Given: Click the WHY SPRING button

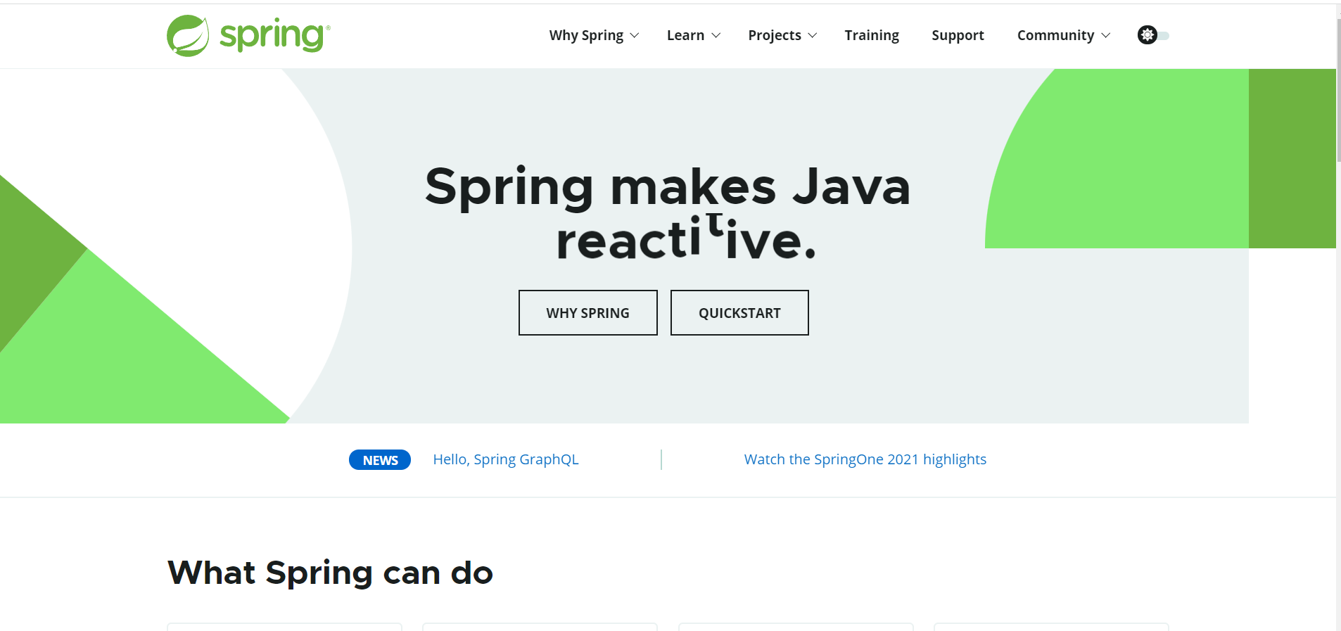Looking at the screenshot, I should coord(588,313).
